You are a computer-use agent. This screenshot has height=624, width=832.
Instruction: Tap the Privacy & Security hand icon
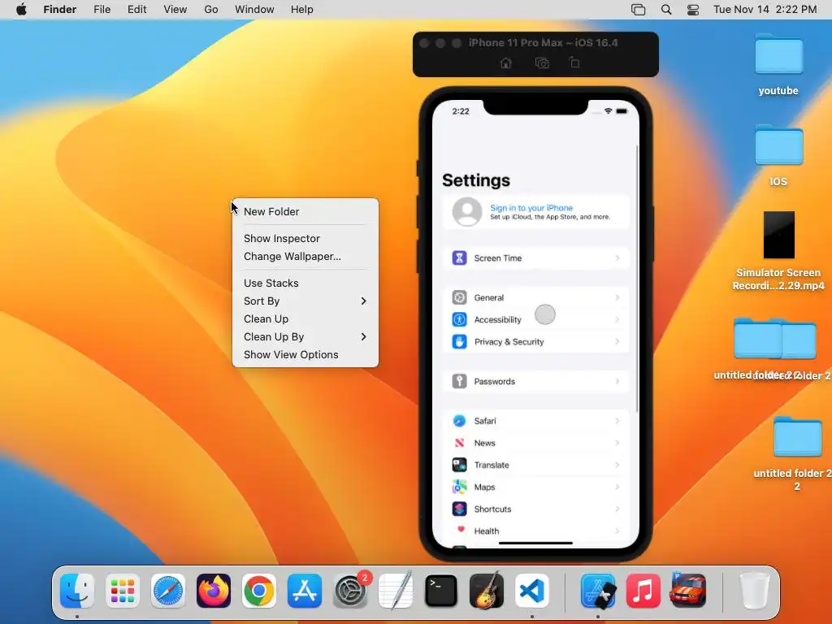460,342
